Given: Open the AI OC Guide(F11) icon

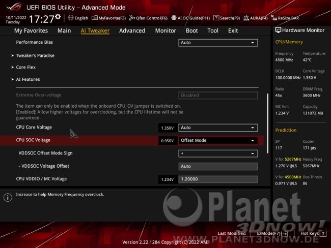Looking at the screenshot, I should pos(174,18).
